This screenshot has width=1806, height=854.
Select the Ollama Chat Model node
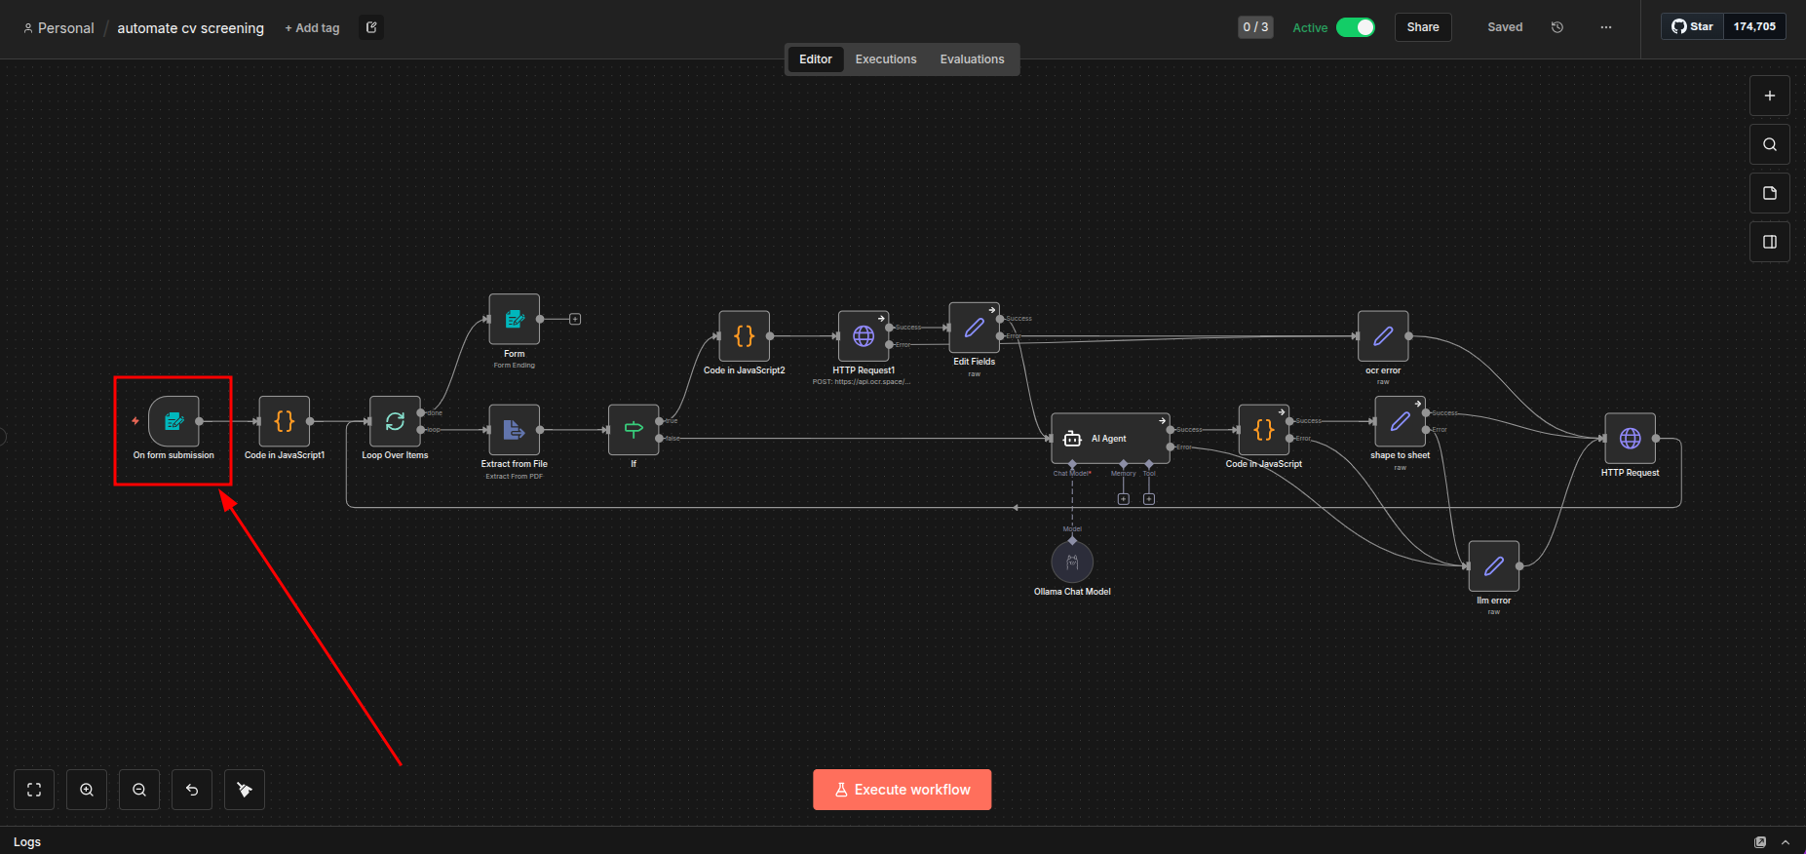(1072, 563)
